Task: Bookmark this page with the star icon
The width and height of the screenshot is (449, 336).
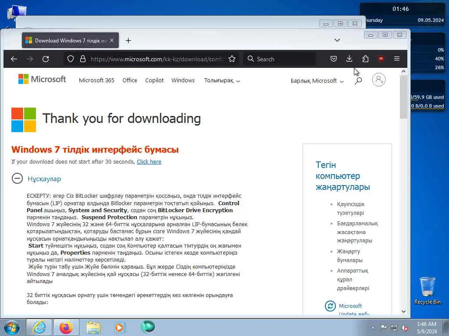Action: coord(232,59)
